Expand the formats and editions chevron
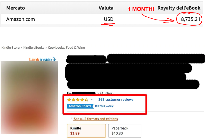205x139 pixels. tap(71, 119)
